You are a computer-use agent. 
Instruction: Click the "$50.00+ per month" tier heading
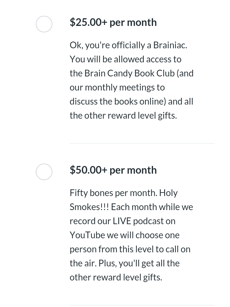point(113,170)
